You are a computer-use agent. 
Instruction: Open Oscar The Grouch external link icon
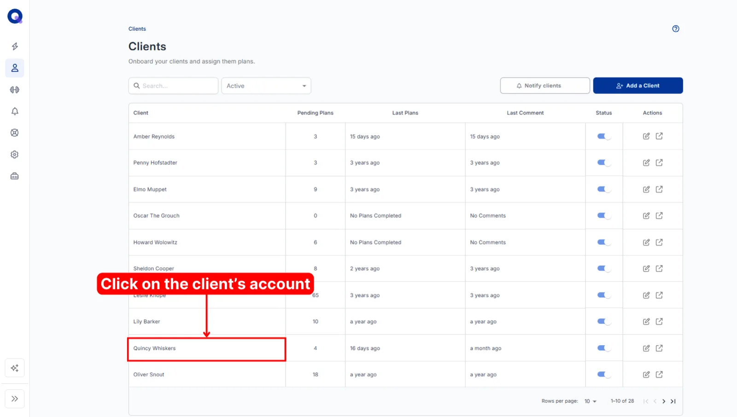[659, 215]
